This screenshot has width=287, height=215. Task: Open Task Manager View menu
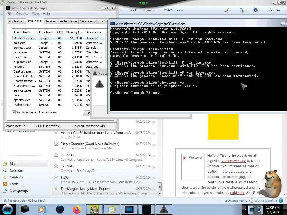point(35,14)
